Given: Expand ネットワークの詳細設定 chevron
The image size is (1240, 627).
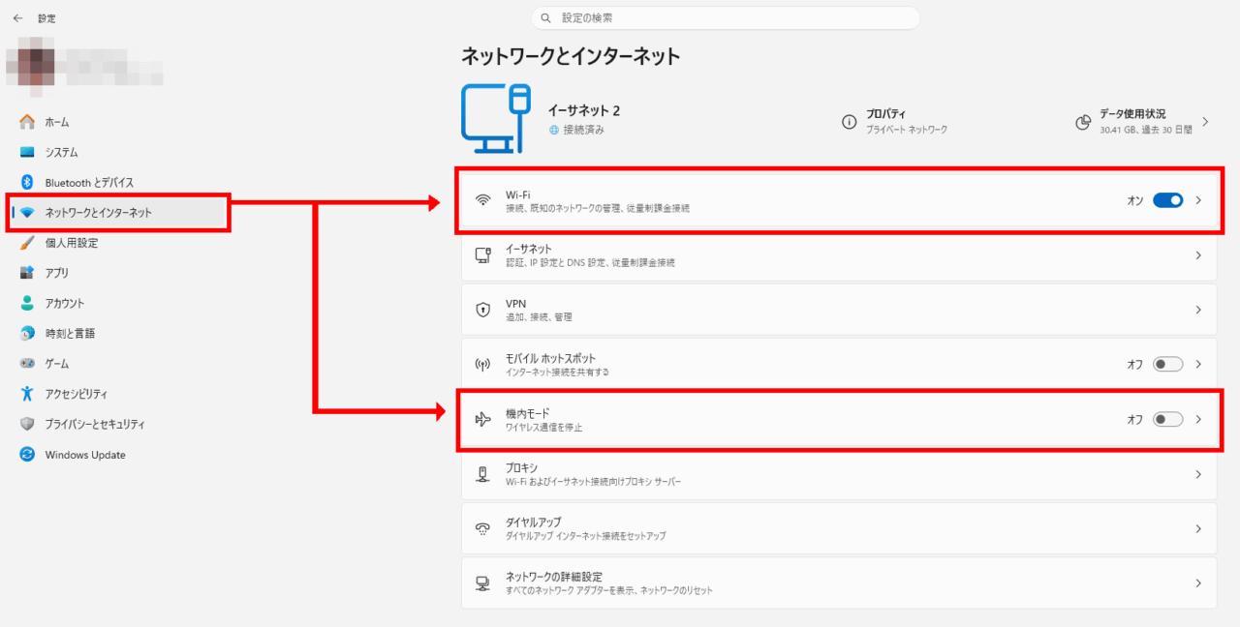Looking at the screenshot, I should point(1198,583).
